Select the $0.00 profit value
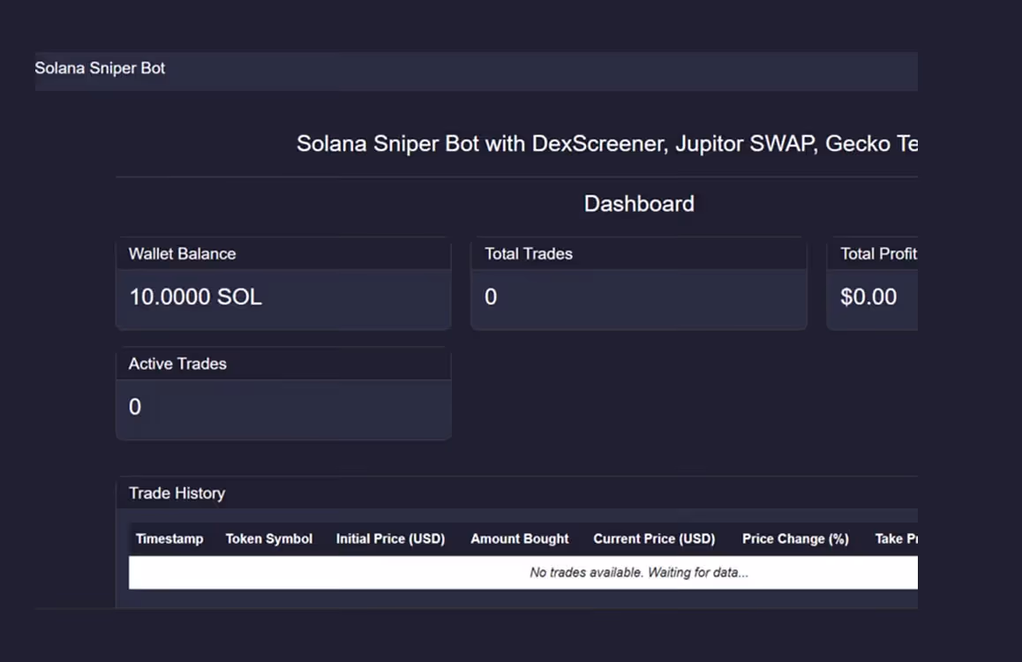This screenshot has width=1022, height=662. tap(868, 297)
